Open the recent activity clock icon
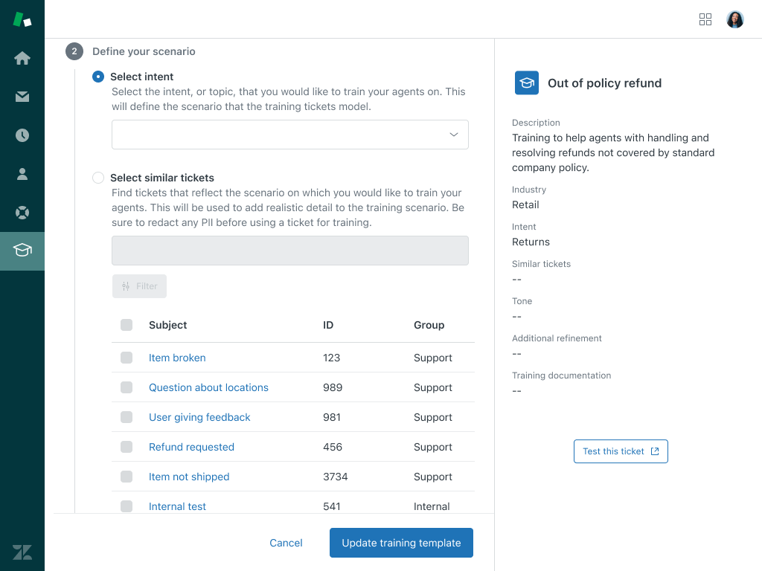The width and height of the screenshot is (762, 571). [x=22, y=135]
